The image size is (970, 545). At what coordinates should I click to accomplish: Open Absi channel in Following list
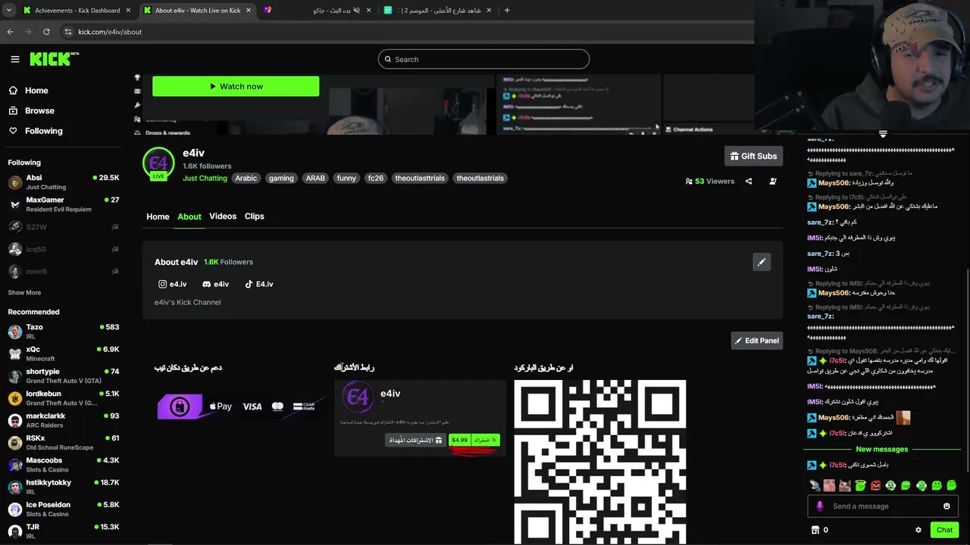(64, 182)
